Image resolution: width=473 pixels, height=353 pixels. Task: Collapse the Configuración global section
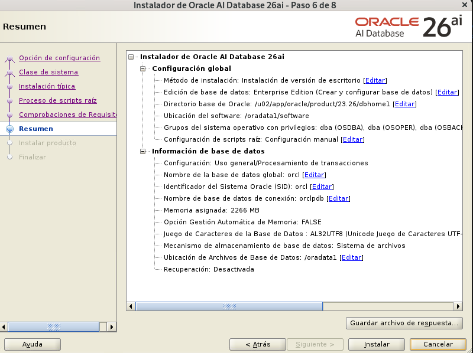[x=142, y=68]
